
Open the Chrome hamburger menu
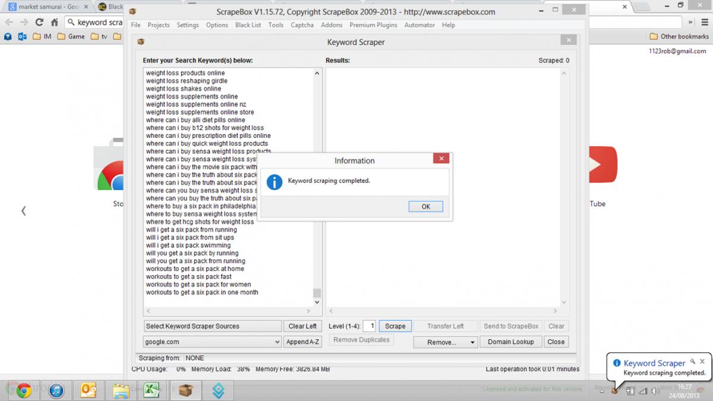tap(705, 22)
